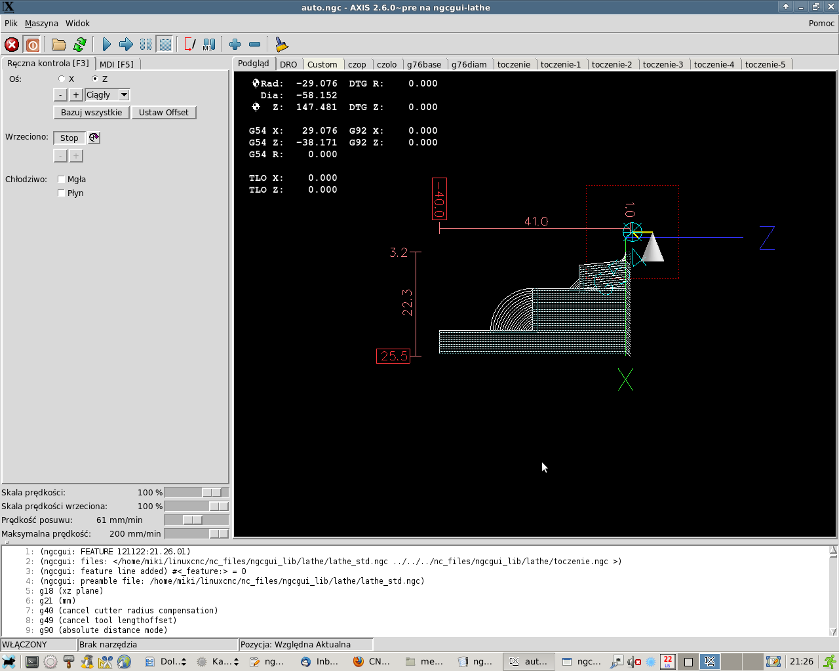Open Maszyna menu
The height and width of the screenshot is (671, 839).
click(x=41, y=23)
